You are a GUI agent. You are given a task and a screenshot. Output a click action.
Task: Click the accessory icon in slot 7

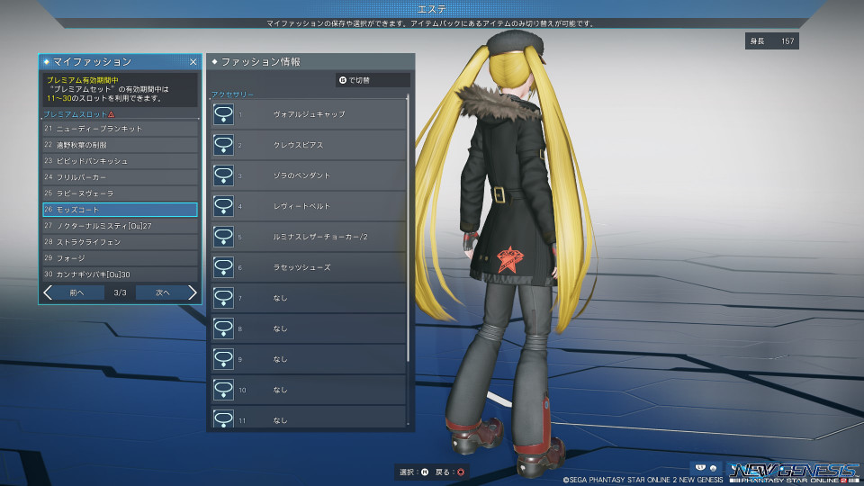(x=223, y=298)
